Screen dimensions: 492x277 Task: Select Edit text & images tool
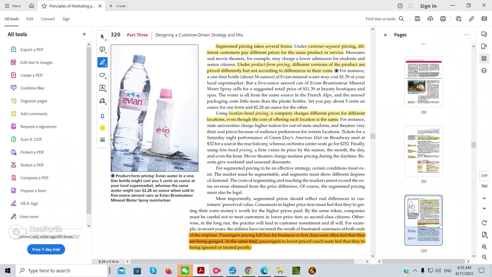click(x=37, y=62)
